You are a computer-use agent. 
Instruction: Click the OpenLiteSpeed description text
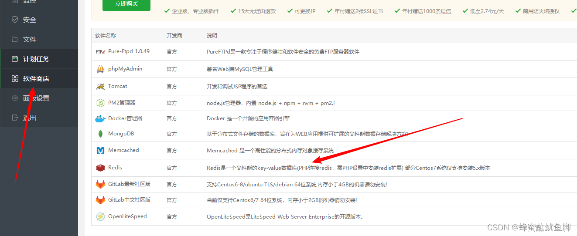pyautogui.click(x=285, y=217)
